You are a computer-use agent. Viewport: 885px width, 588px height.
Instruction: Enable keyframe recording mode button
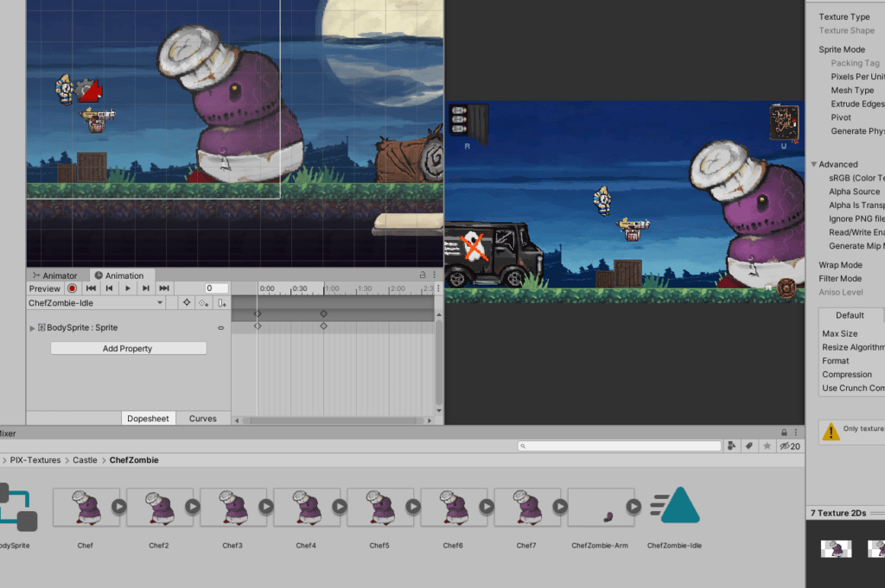click(73, 288)
